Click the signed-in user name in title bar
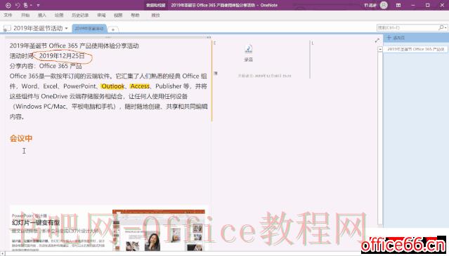Image resolution: width=449 pixels, height=256 pixels. coord(370,5)
